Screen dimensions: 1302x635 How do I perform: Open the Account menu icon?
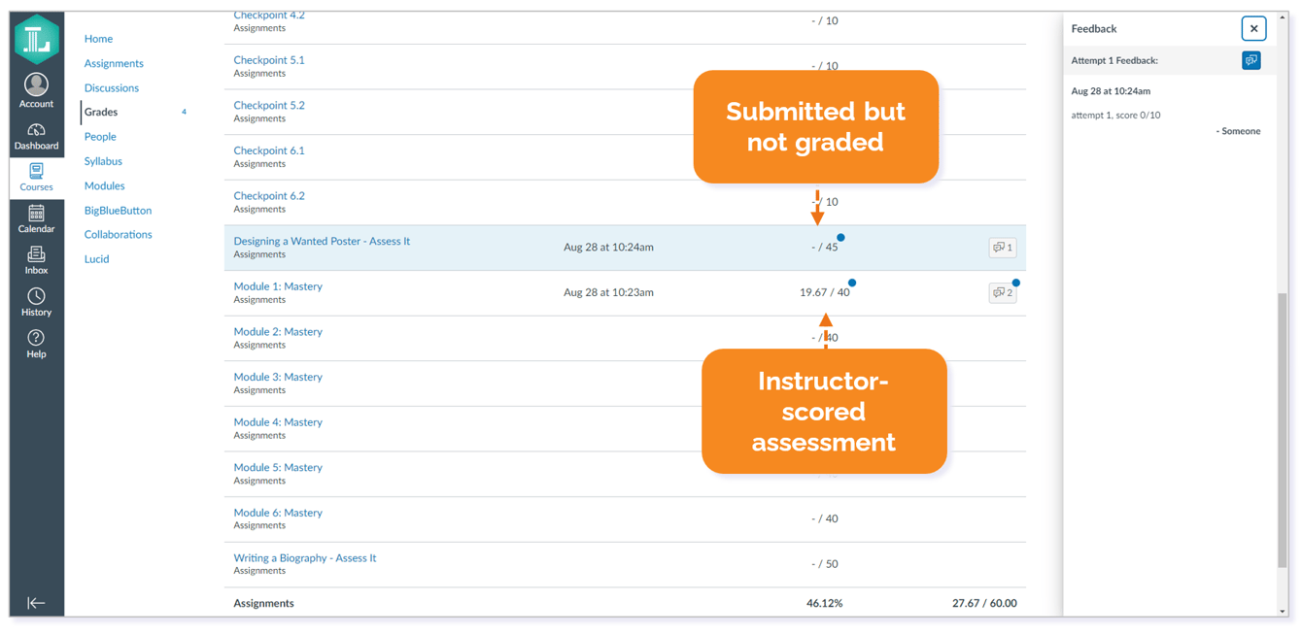(x=36, y=85)
